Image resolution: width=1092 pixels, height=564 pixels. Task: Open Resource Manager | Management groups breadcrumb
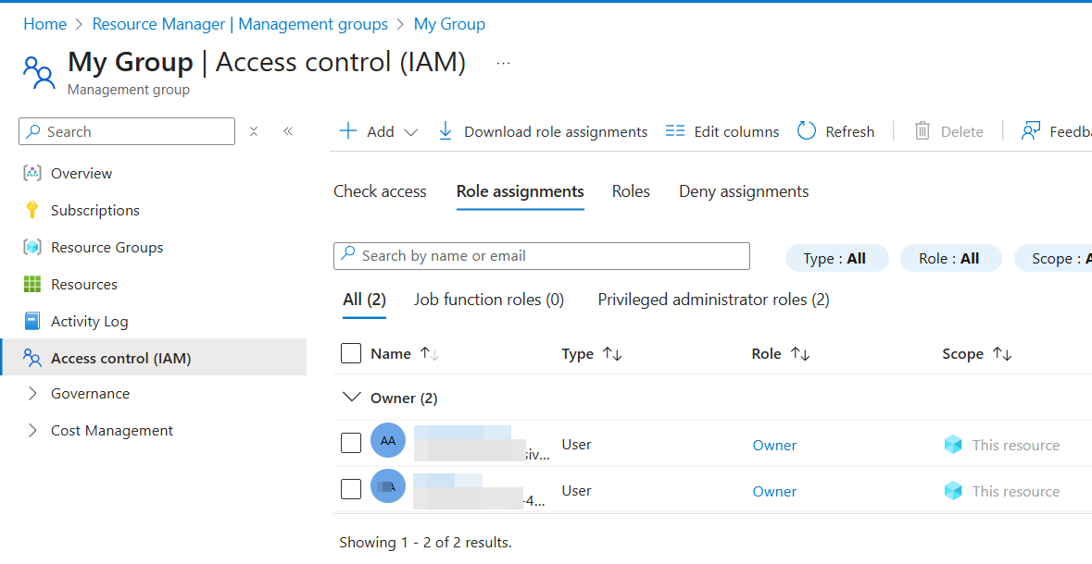point(240,24)
